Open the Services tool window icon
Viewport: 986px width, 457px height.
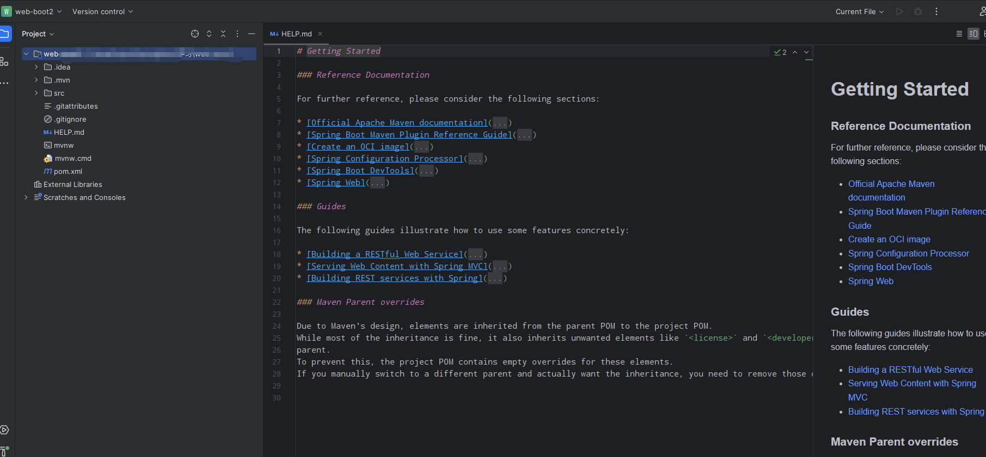[4, 430]
